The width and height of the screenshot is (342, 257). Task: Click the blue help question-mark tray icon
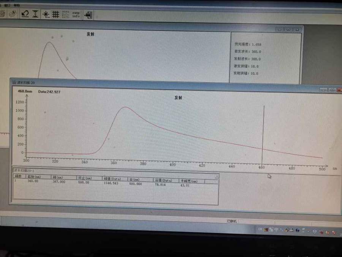[298, 230]
